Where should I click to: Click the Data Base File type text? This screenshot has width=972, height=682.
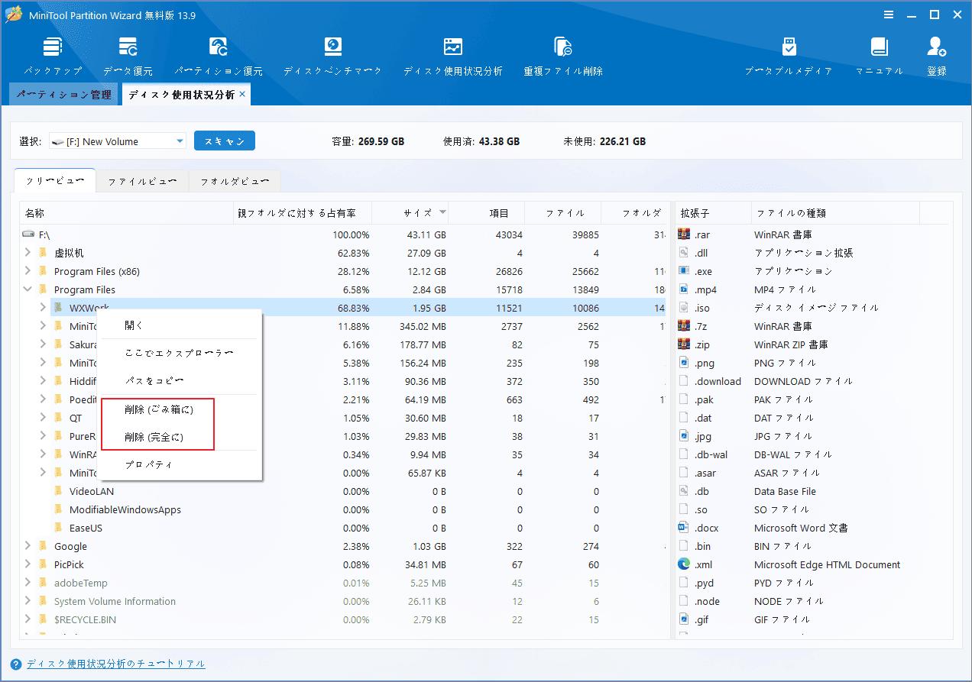point(785,491)
